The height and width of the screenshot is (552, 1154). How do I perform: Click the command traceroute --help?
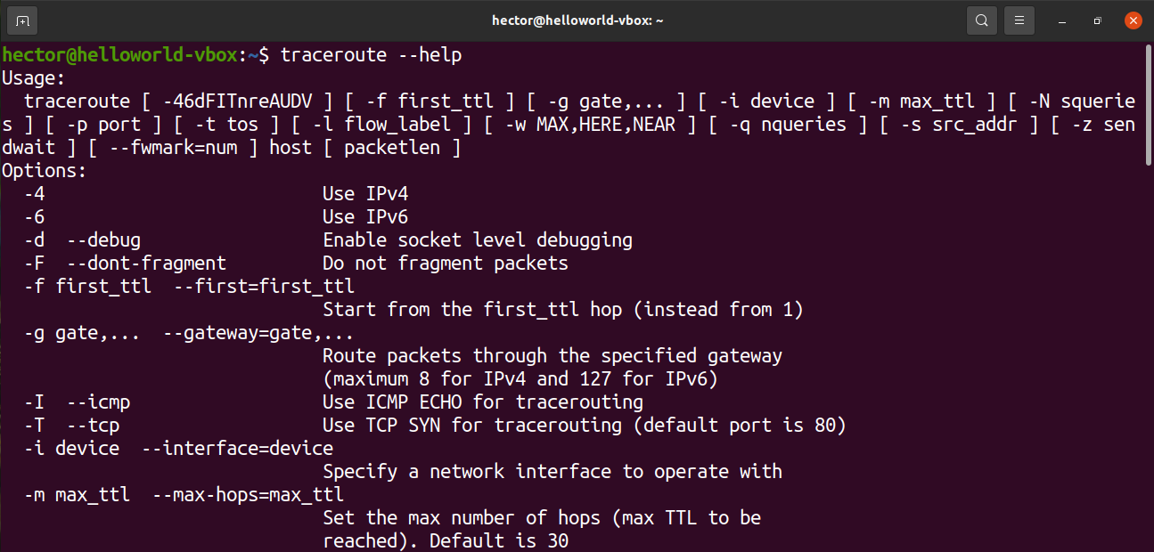pyautogui.click(x=371, y=54)
